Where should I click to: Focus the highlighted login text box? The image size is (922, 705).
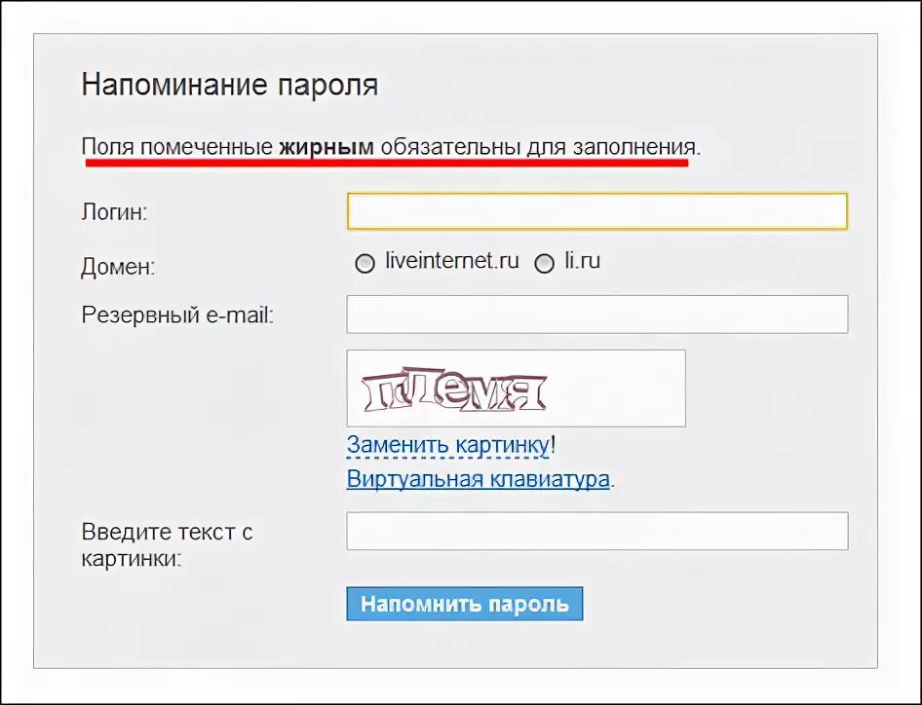[x=596, y=210]
